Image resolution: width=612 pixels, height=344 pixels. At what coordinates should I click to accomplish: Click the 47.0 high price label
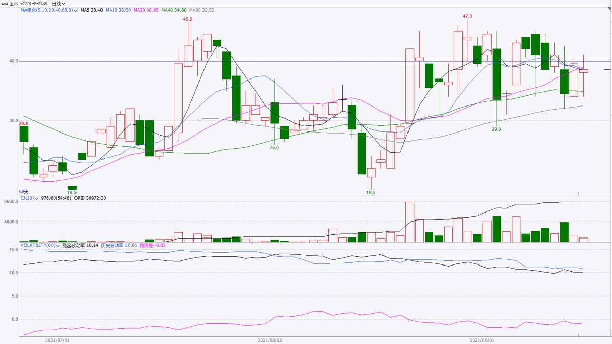(467, 16)
